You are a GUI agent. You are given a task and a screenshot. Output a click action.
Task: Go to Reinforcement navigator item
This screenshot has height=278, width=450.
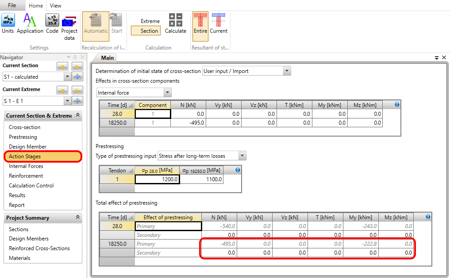click(26, 176)
